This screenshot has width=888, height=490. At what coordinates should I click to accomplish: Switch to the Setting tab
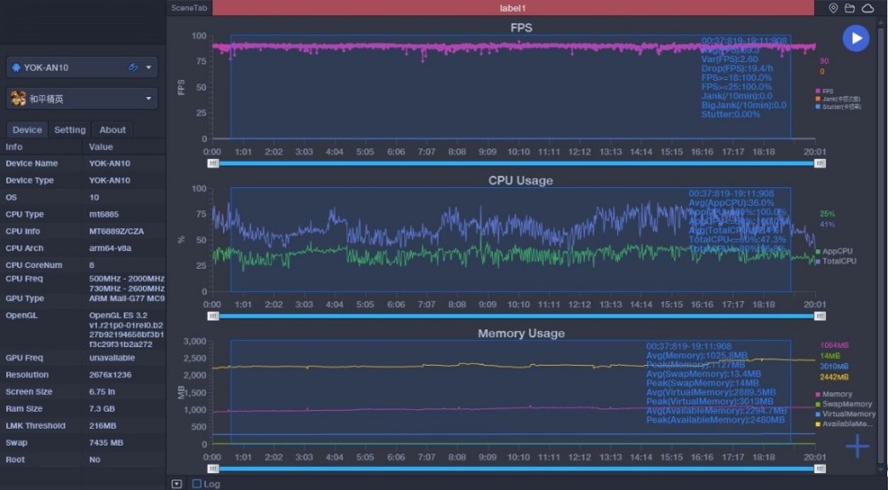tap(69, 130)
